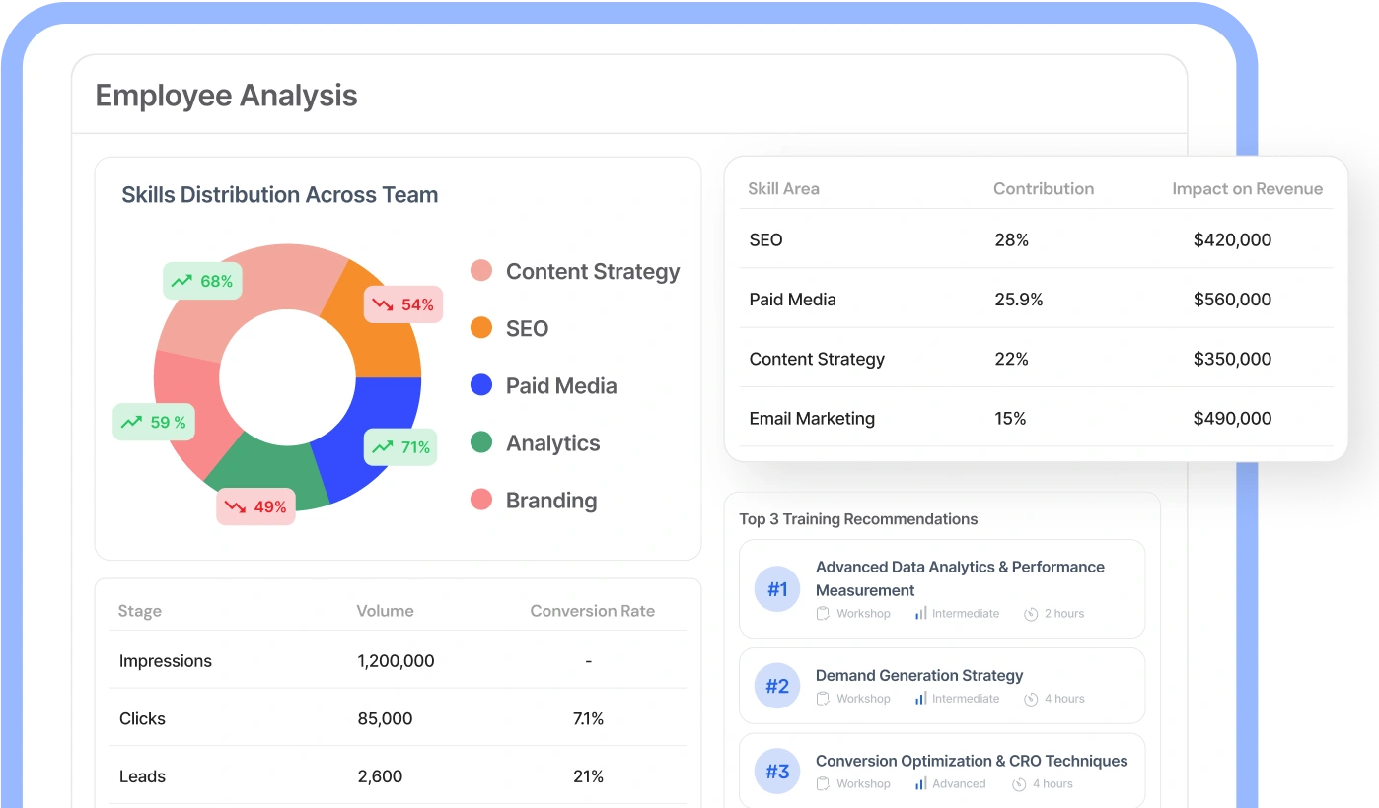Click the #3 rank badge
The height and width of the screenshot is (808, 1379).
pos(778,771)
